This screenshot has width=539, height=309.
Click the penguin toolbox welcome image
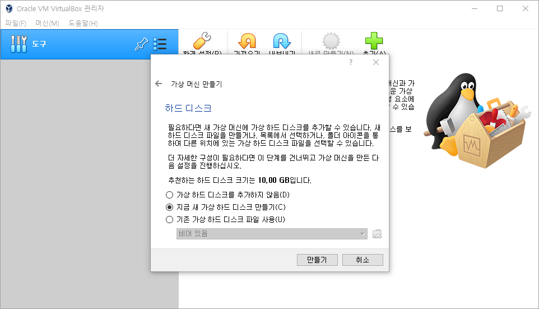click(478, 121)
